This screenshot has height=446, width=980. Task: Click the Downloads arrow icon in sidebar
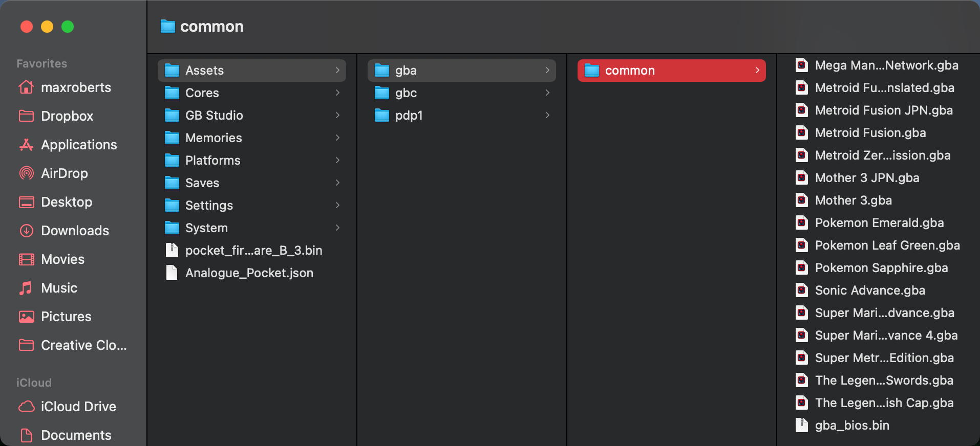tap(26, 231)
